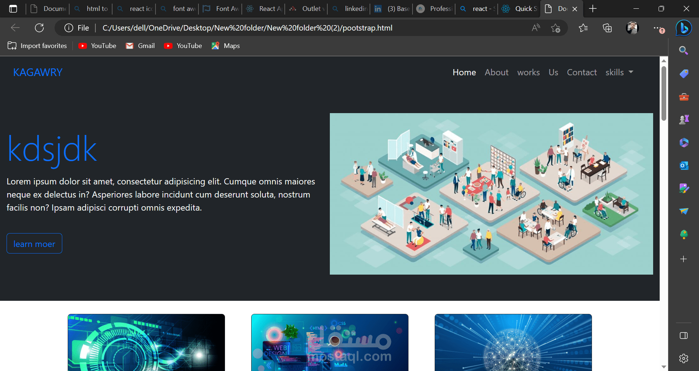Open the web design card image
This screenshot has height=371, width=699.
(330, 343)
